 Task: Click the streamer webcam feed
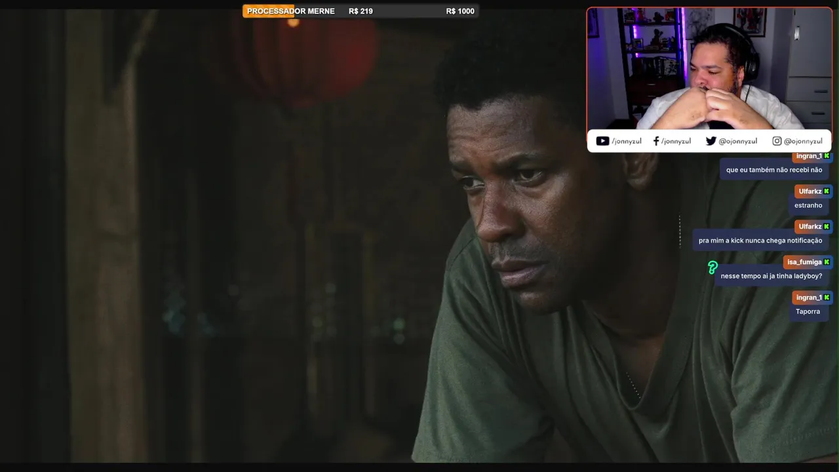point(709,69)
